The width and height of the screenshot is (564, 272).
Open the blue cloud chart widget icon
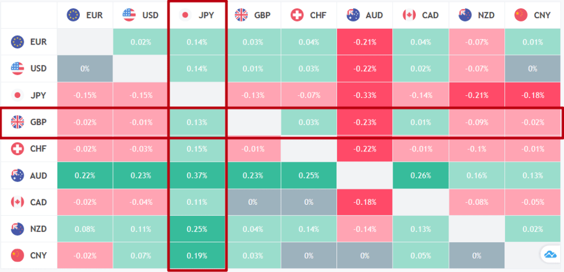[x=550, y=254]
